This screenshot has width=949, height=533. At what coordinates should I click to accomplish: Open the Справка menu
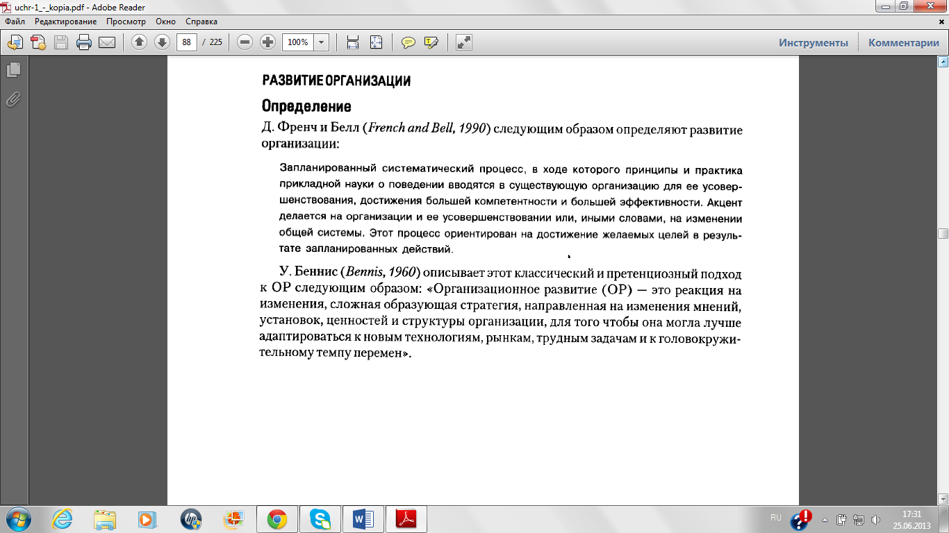pos(201,22)
